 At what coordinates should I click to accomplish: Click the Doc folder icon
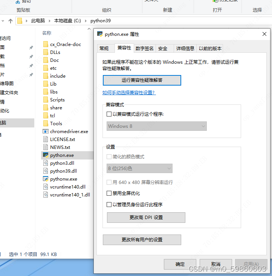[46, 60]
